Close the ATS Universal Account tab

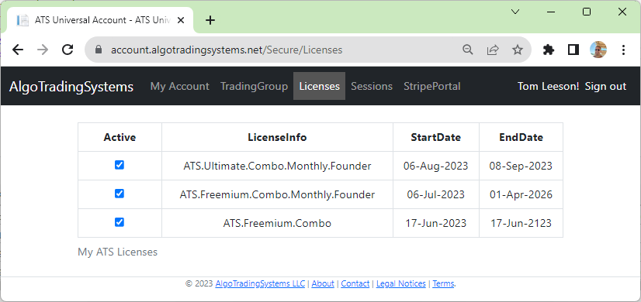[x=182, y=20]
